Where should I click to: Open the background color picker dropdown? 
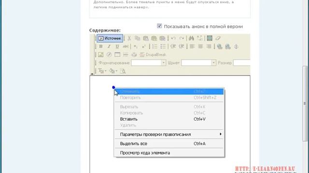113,71
